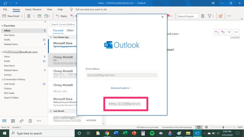This screenshot has width=244, height=137.
Task: Click the New Email button
Action: coord(11,16)
